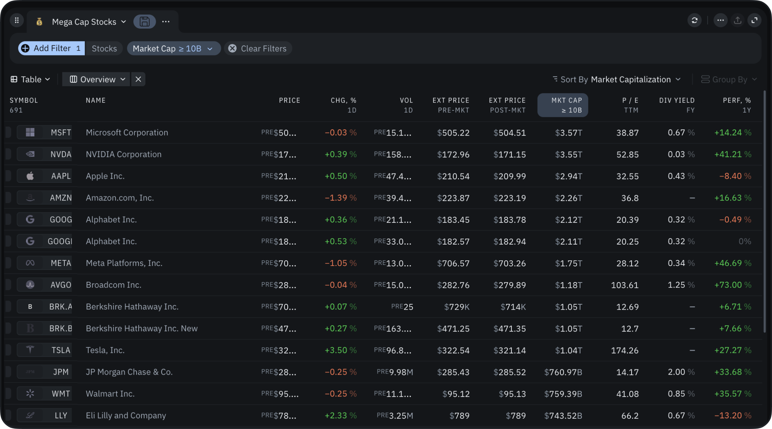
Task: Open the Sort By Market Capitalization dropdown
Action: click(617, 79)
